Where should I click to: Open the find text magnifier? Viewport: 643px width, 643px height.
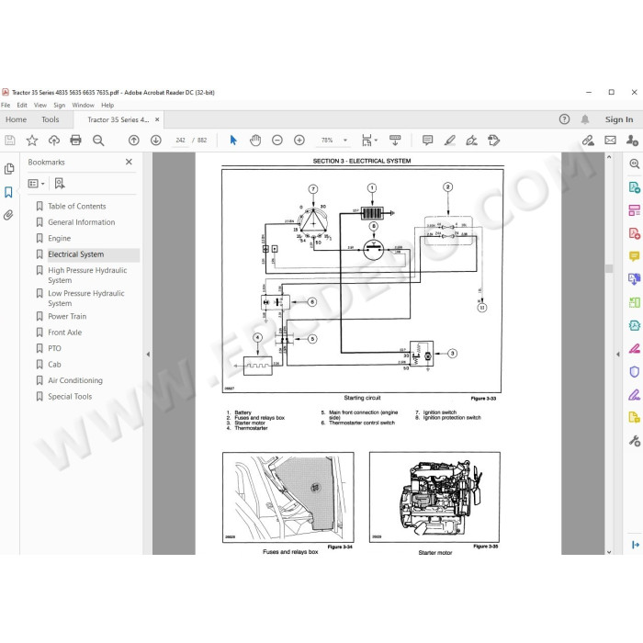98,141
